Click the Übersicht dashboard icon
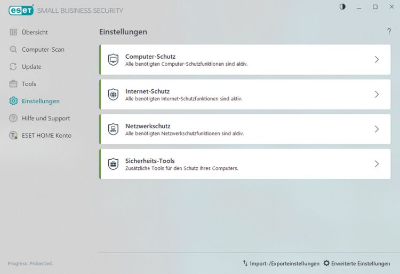The width and height of the screenshot is (400, 274). point(13,32)
